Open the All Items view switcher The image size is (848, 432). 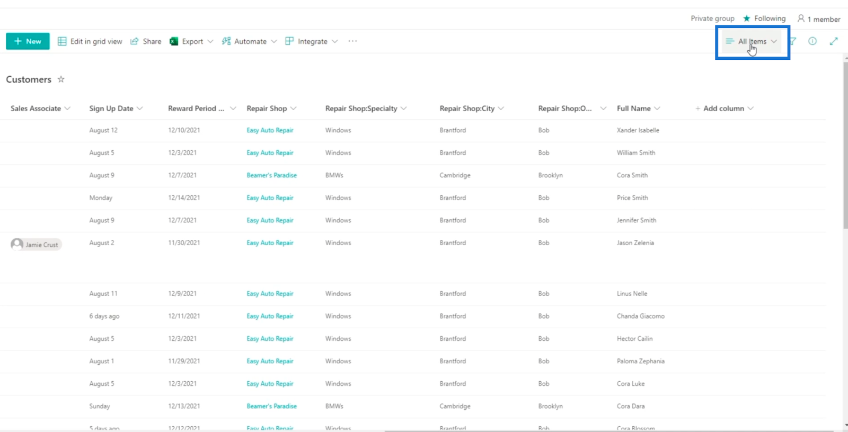752,41
